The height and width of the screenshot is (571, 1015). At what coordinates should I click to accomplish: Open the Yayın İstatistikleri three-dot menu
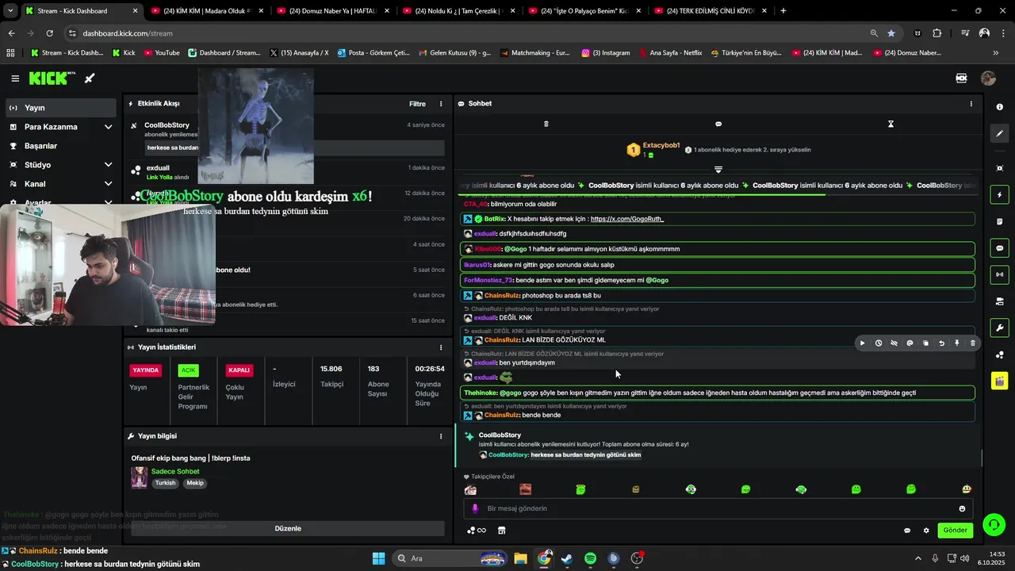pos(441,347)
